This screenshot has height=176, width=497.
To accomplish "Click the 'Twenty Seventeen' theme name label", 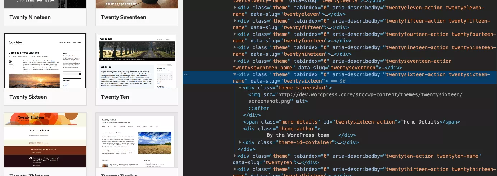I will point(124,17).
